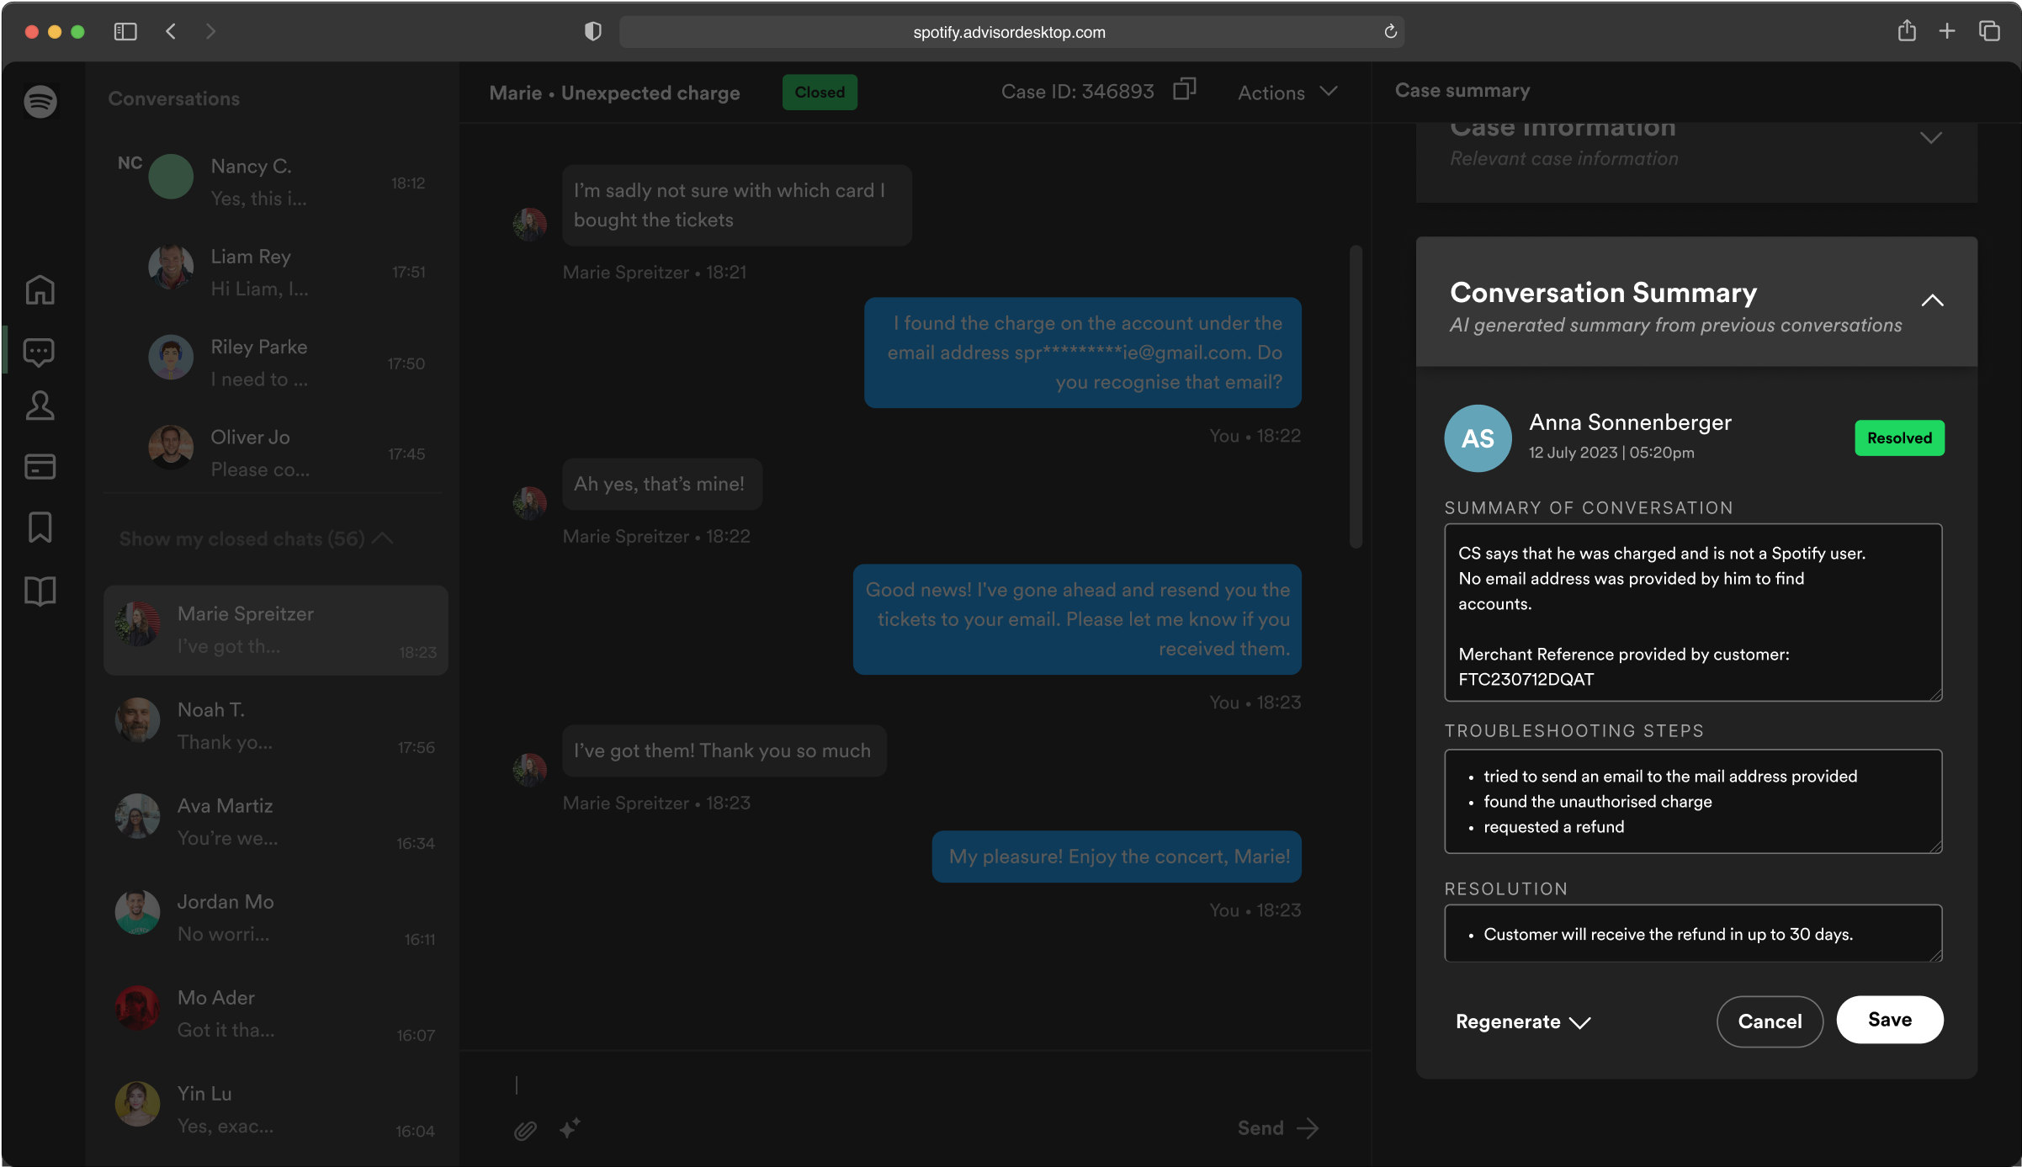Image resolution: width=2022 pixels, height=1167 pixels.
Task: Open the payment card sidebar icon
Action: 40,466
